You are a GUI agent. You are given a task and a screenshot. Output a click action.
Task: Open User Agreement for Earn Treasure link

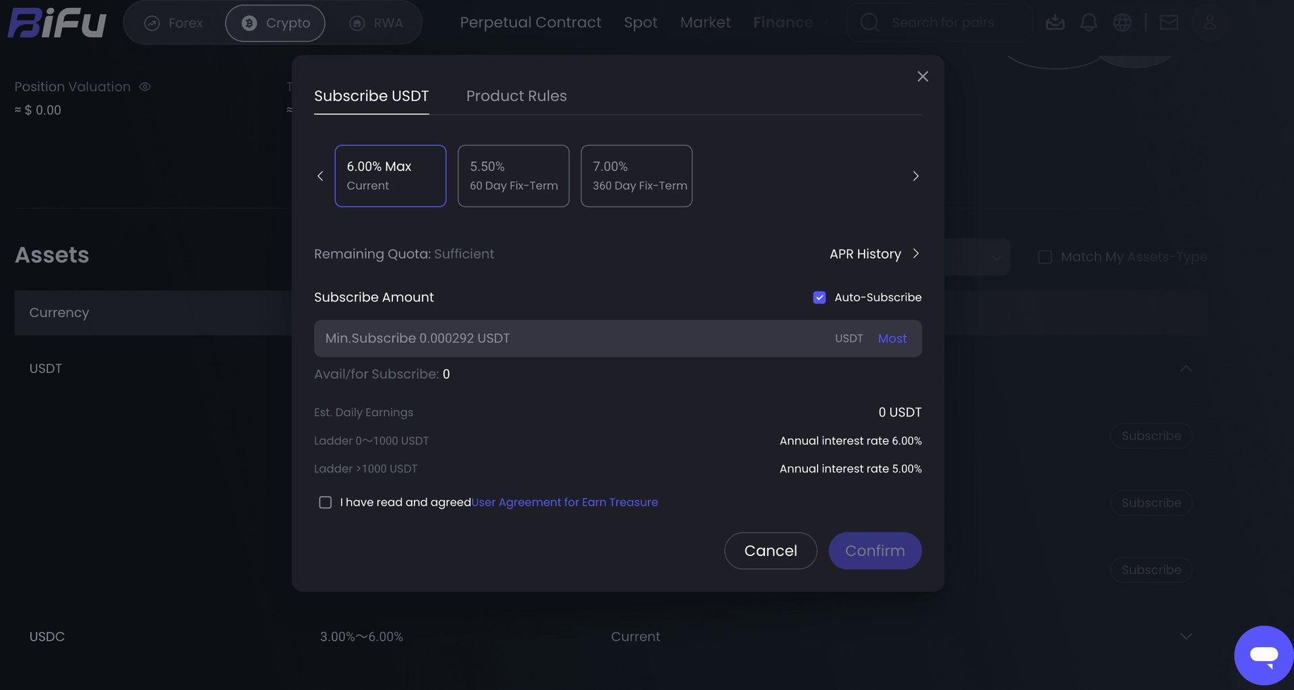click(x=565, y=503)
